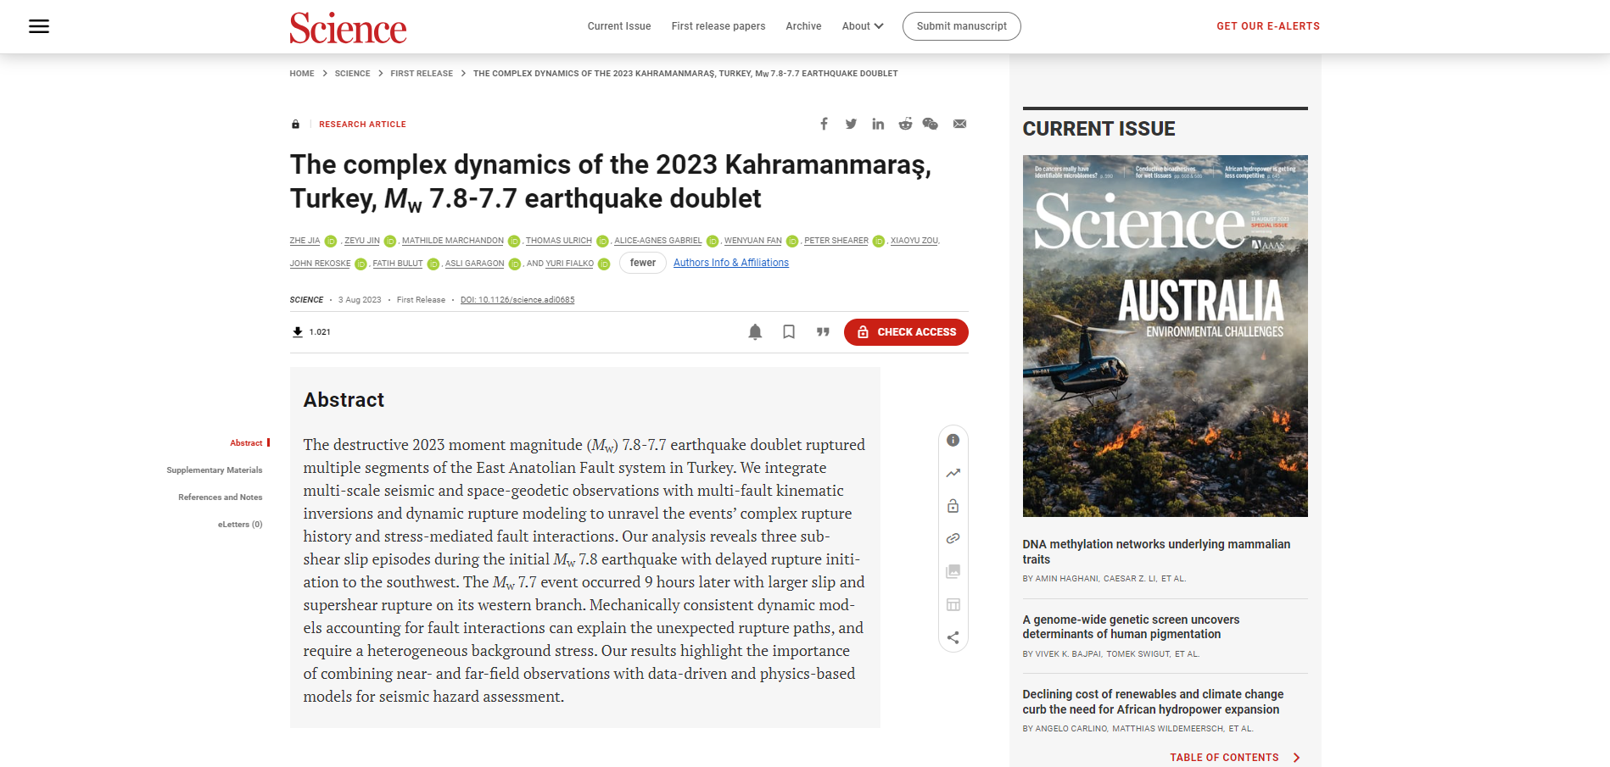Collapse author list with fewer button
The width and height of the screenshot is (1610, 767).
[x=642, y=263]
